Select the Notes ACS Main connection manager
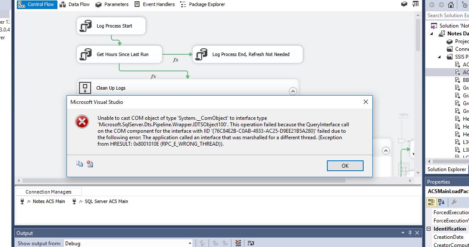This screenshot has height=247, width=469. pos(42,201)
